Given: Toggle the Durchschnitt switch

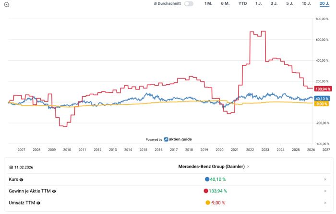Looking at the screenshot, I should (189, 4).
